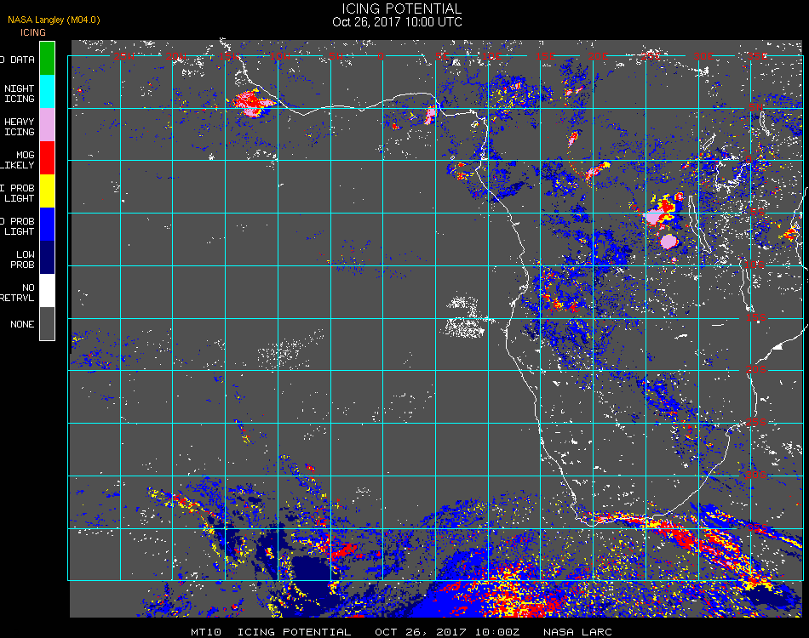Click the gray NONE legend swatch
809x638 pixels.
tap(47, 323)
